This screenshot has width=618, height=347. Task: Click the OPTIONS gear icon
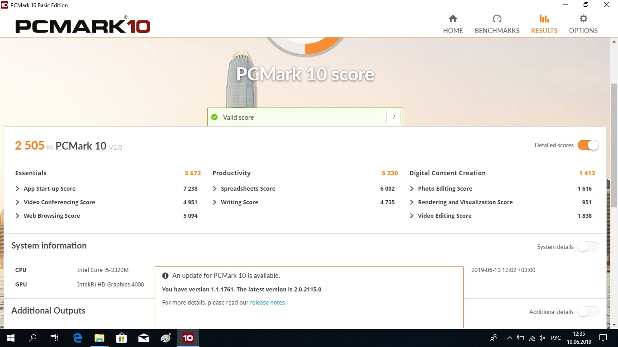point(584,19)
